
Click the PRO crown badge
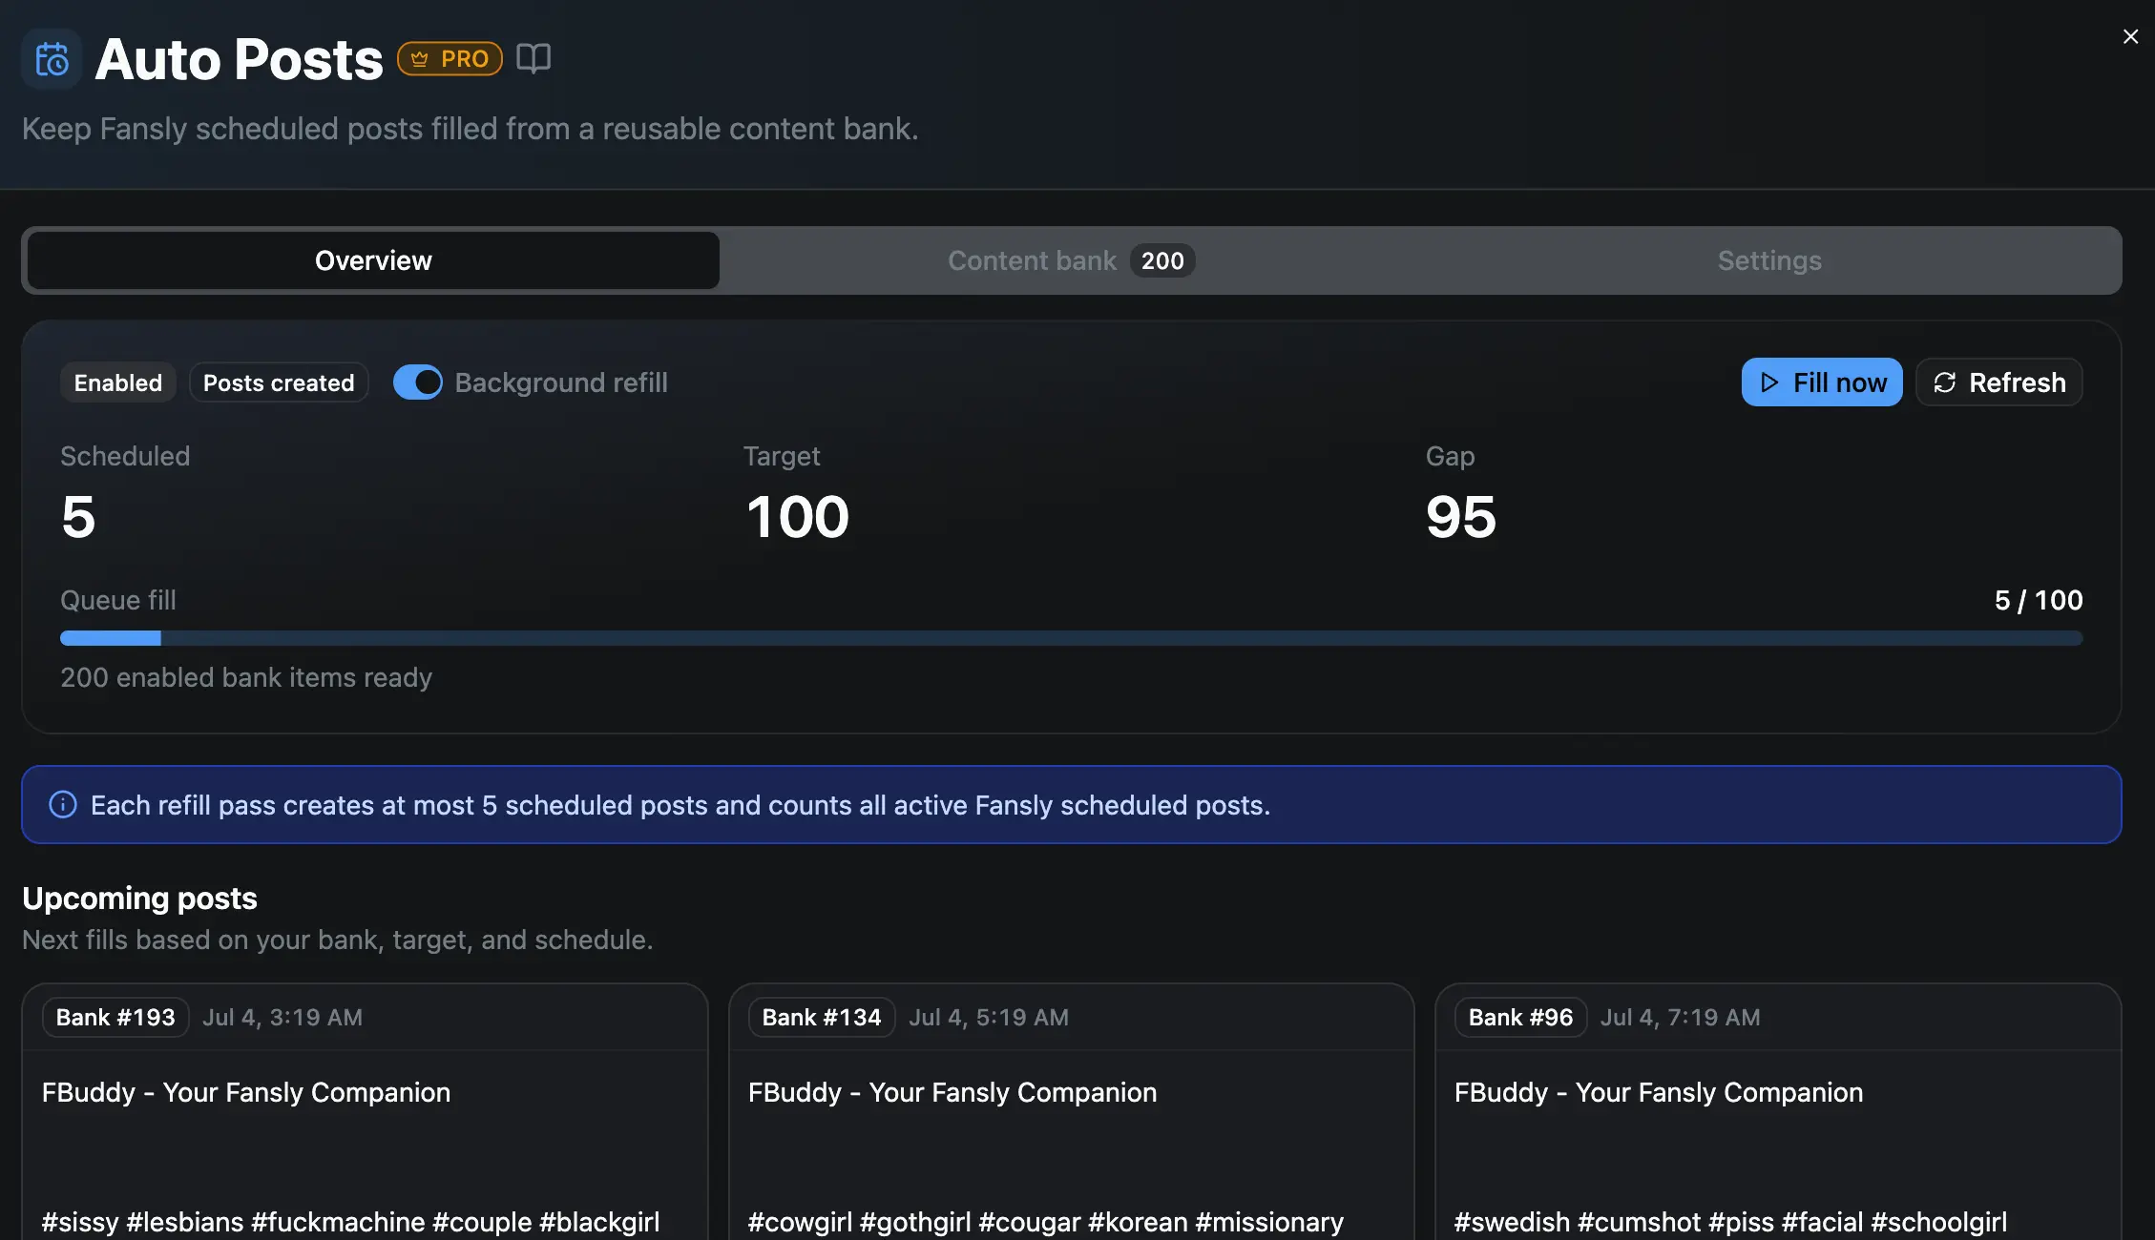(450, 58)
